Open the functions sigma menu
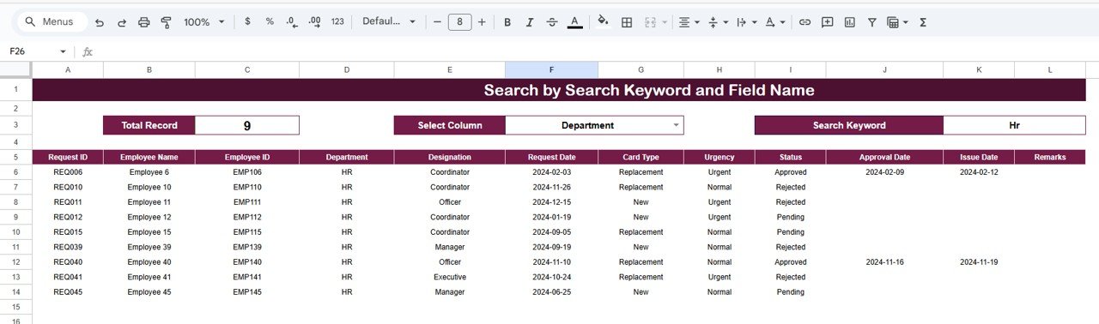 (923, 21)
